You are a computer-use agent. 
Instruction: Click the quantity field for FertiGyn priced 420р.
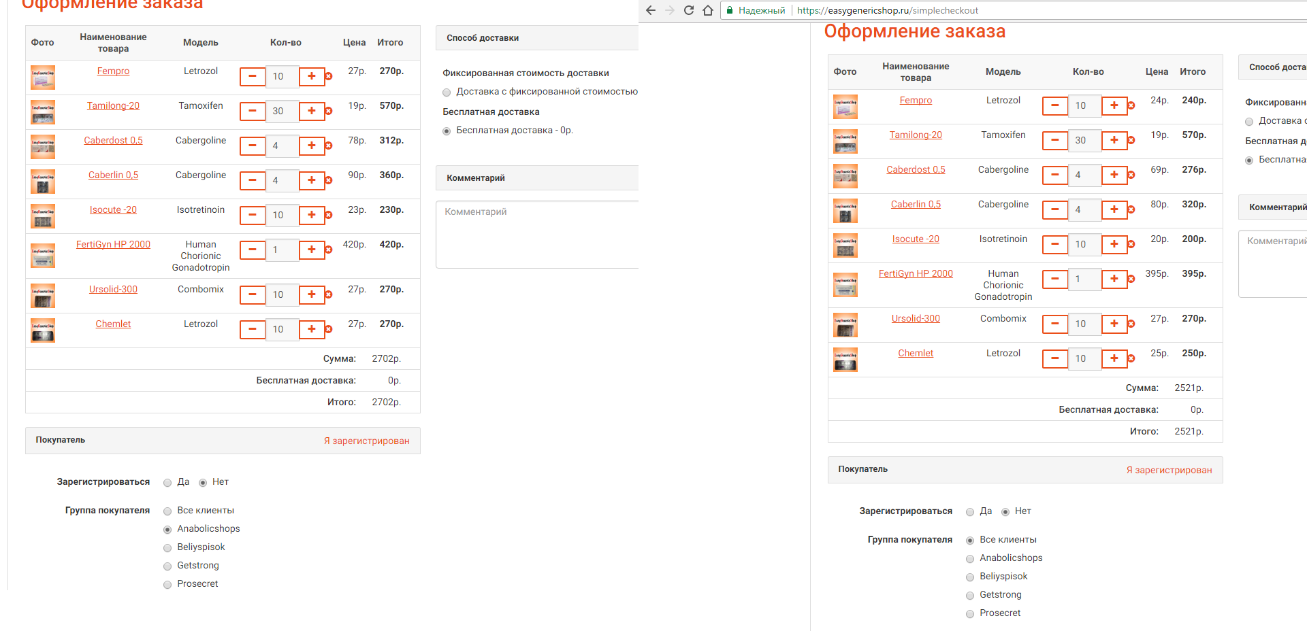[x=281, y=250]
